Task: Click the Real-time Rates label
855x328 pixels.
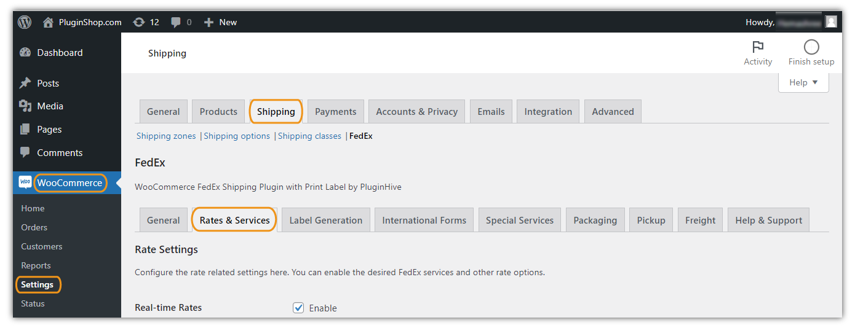Action: click(x=168, y=308)
